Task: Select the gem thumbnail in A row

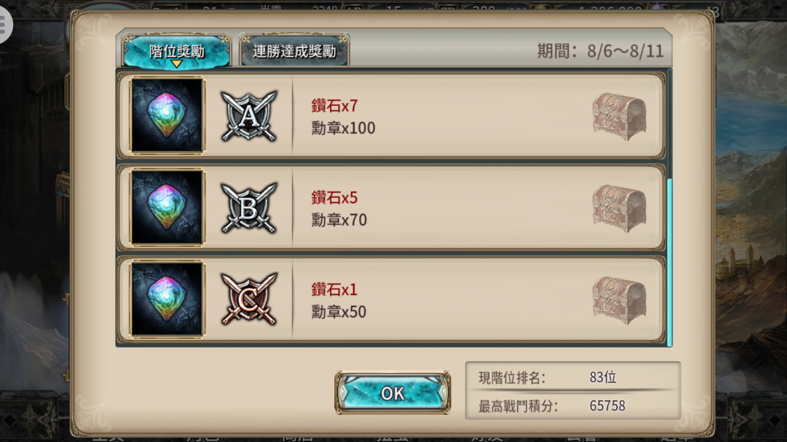Action: tap(167, 115)
